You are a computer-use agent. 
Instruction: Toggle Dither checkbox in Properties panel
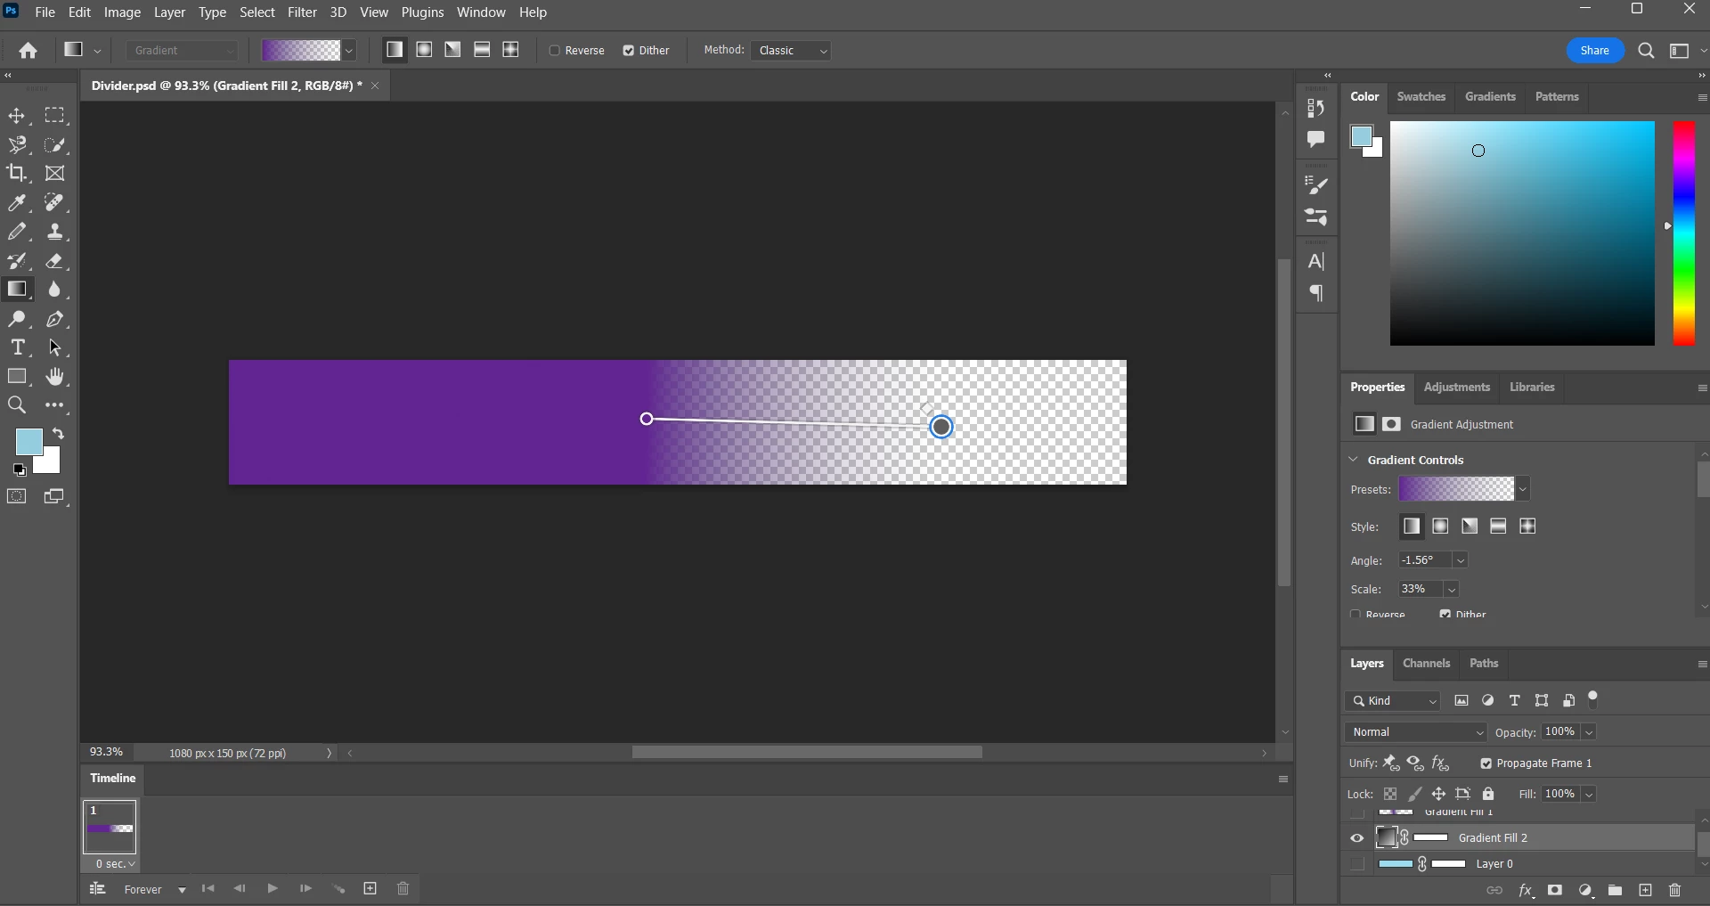pos(1445,615)
